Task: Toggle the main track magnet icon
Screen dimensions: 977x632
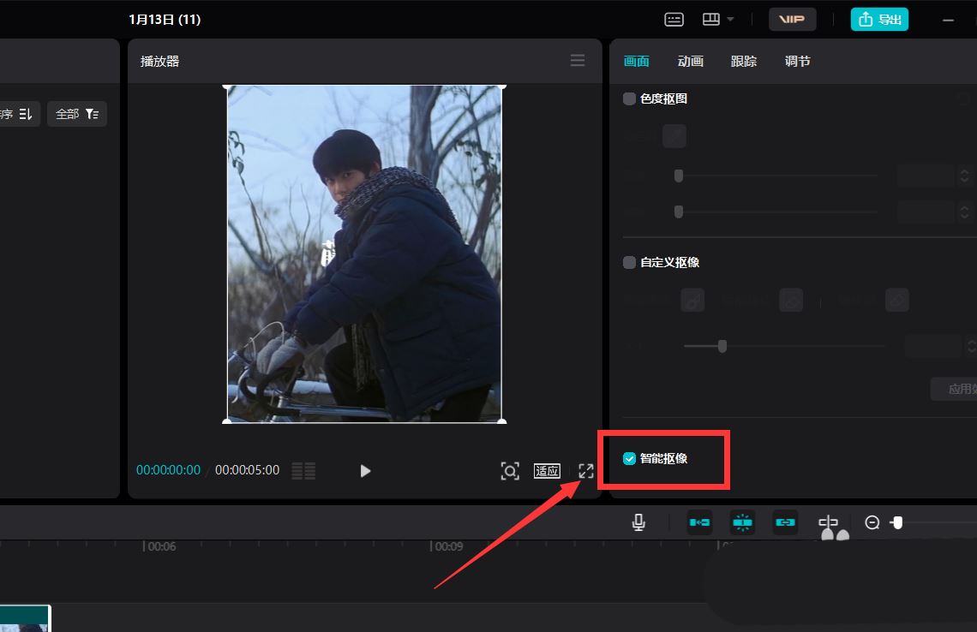Action: (x=699, y=522)
